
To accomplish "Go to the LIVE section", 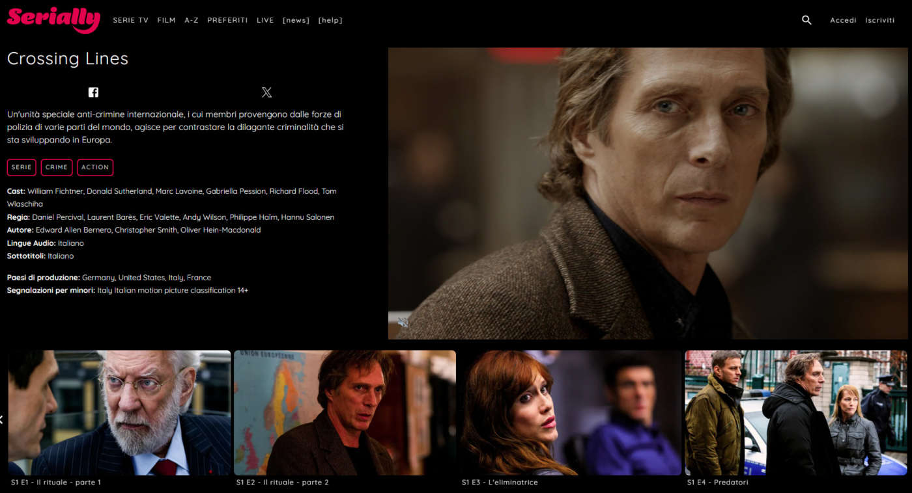I will pos(265,20).
